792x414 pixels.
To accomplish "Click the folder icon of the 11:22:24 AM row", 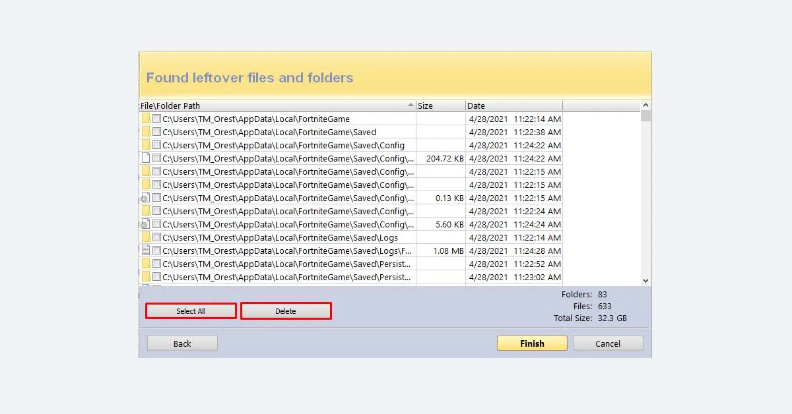I will click(x=146, y=211).
